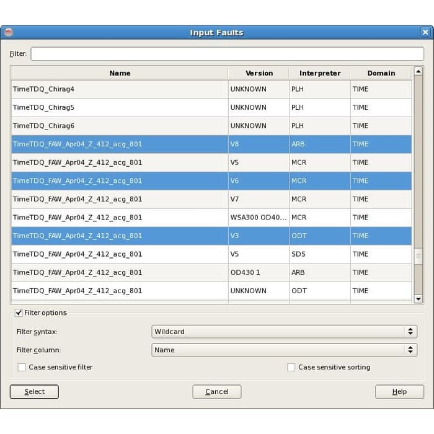
Task: Select the TimeTDQ_Chirag6 row
Action: 211,126
